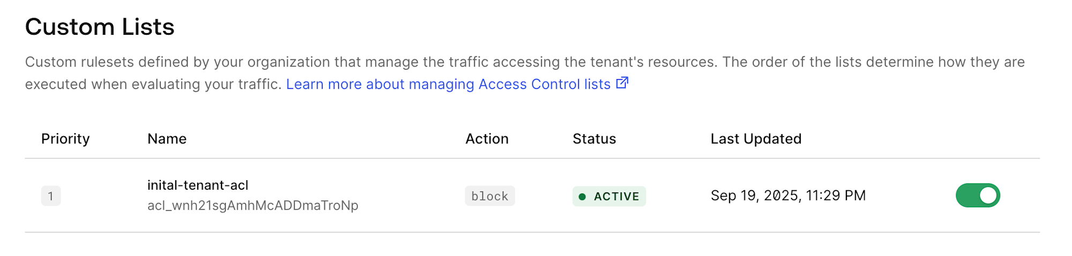Click the Status column header
Viewport: 1072px width, 256px height.
(594, 139)
